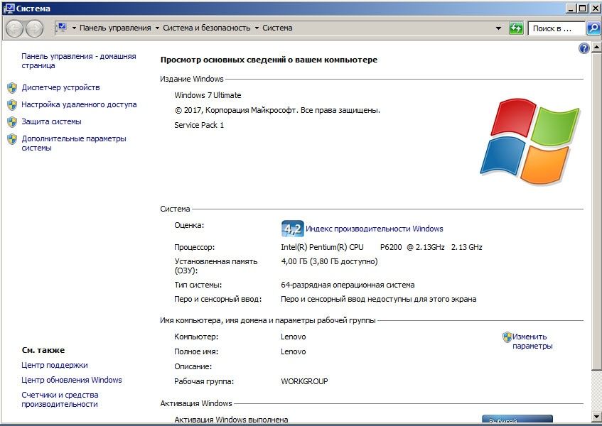Click the Lenovo value beside Полное имя

pyautogui.click(x=294, y=351)
